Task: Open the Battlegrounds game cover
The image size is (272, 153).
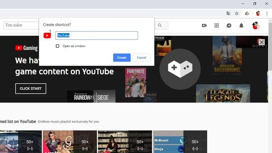Action: click(x=227, y=56)
